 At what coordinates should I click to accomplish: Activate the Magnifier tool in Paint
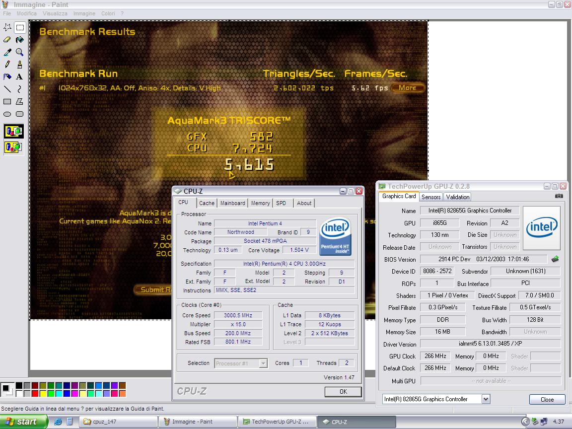click(x=20, y=52)
